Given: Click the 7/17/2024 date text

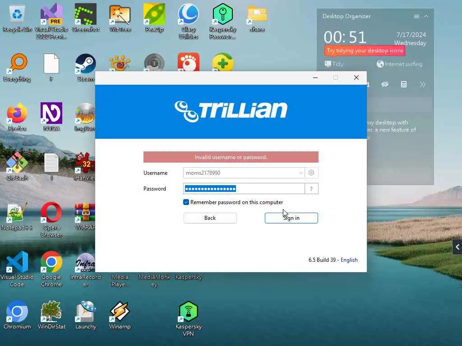Looking at the screenshot, I should [x=411, y=35].
